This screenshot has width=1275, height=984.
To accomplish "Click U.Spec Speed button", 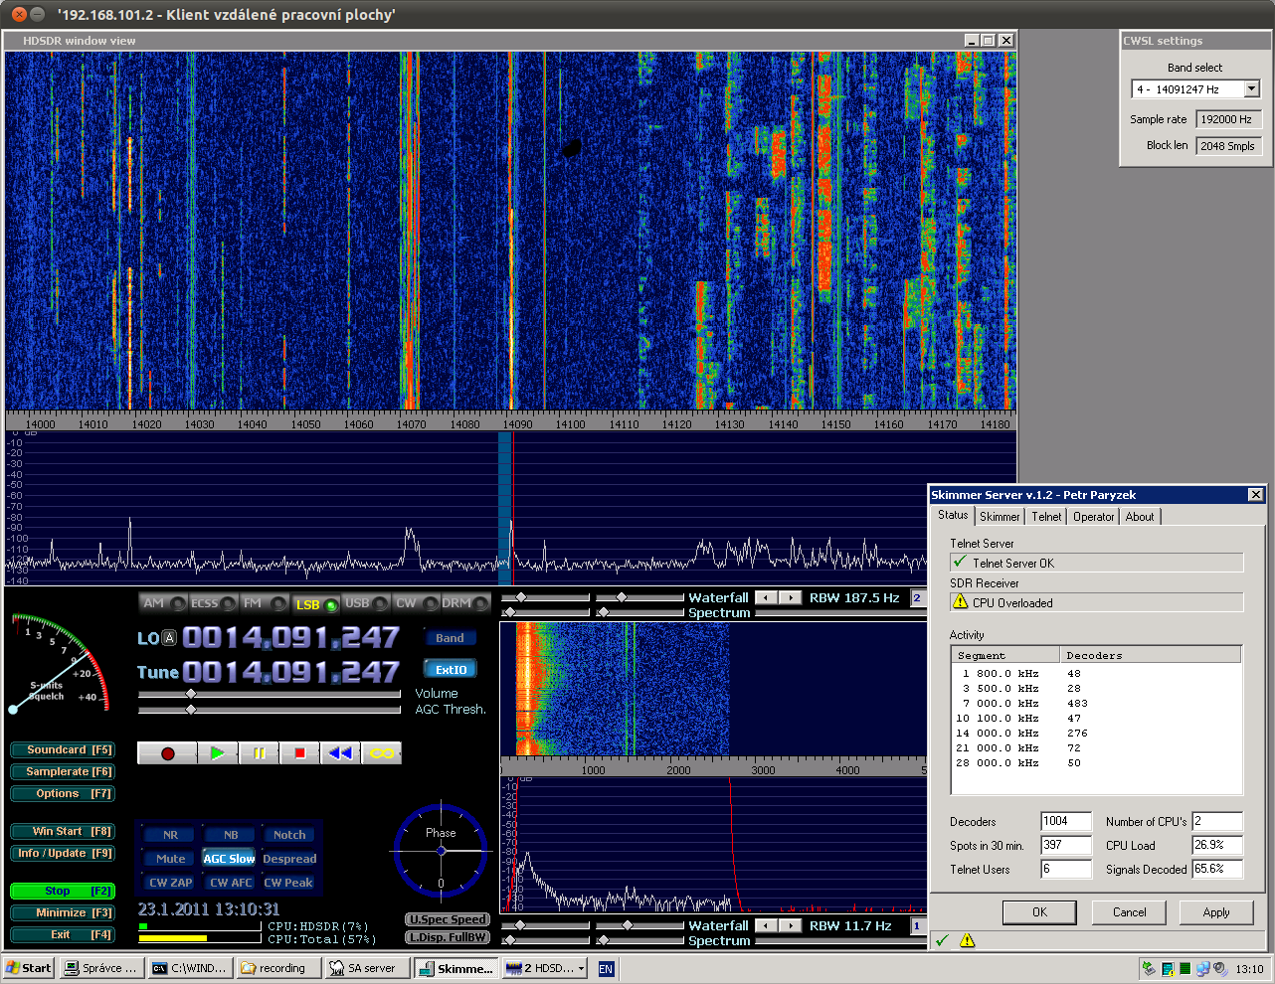I will point(448,919).
